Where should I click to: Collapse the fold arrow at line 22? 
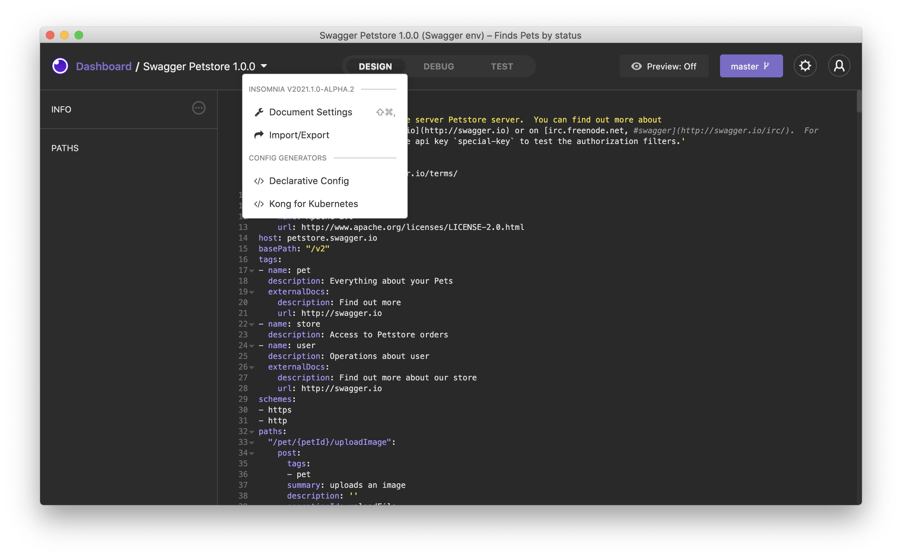point(252,325)
